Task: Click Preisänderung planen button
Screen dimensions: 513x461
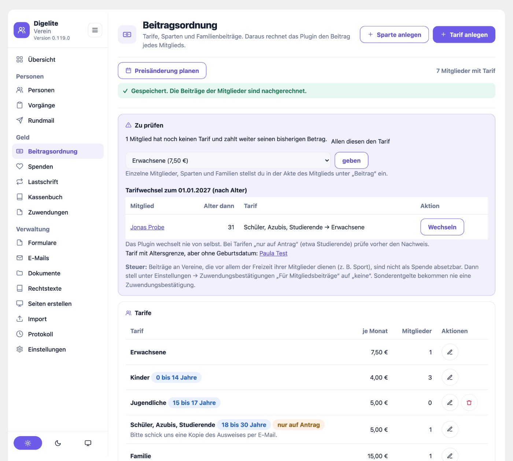Action: click(162, 71)
